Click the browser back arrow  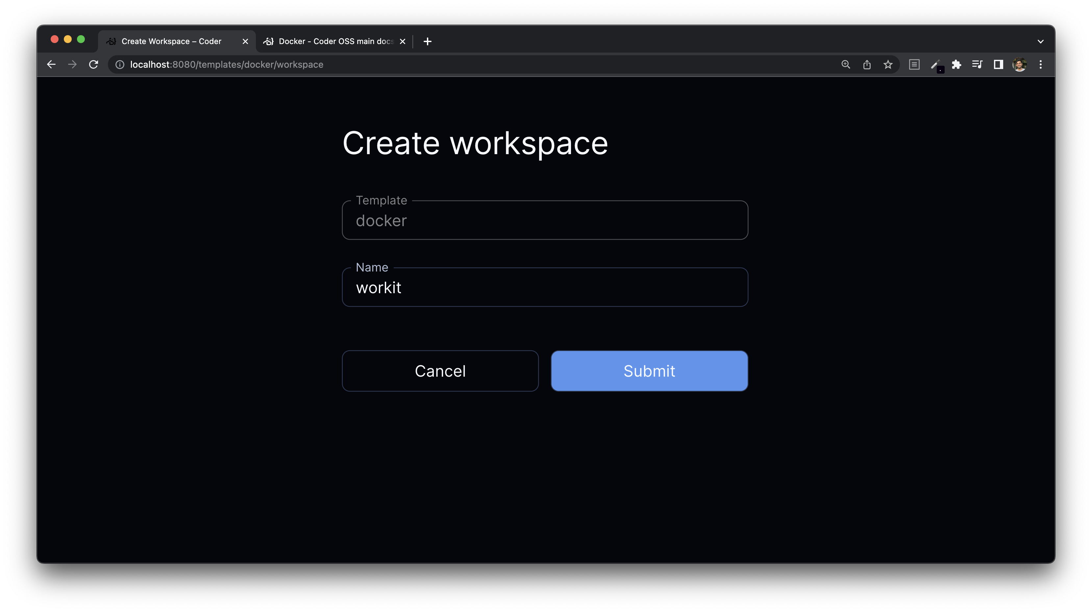click(x=51, y=64)
